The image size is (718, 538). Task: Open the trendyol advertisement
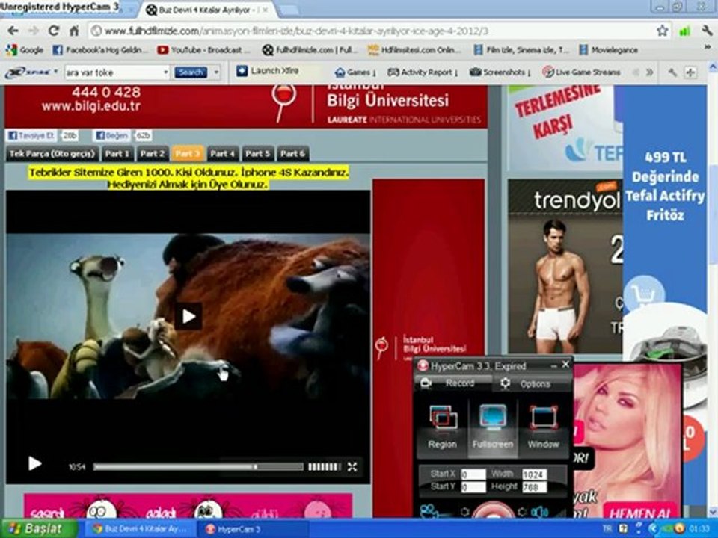point(565,266)
